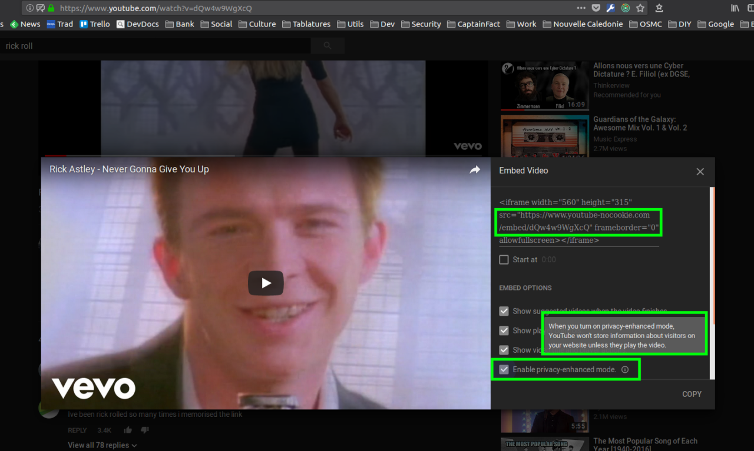Image resolution: width=754 pixels, height=451 pixels.
Task: Open the Tablatures bookmarks folder
Action: 306,24
